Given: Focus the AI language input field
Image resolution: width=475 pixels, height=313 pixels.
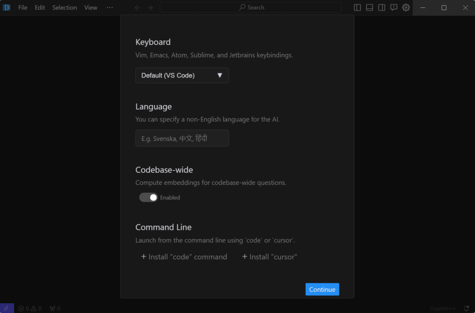Looking at the screenshot, I should click(x=182, y=138).
